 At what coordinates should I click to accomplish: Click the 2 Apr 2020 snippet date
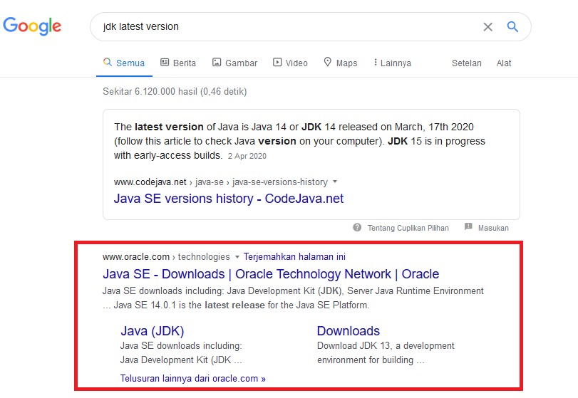247,156
